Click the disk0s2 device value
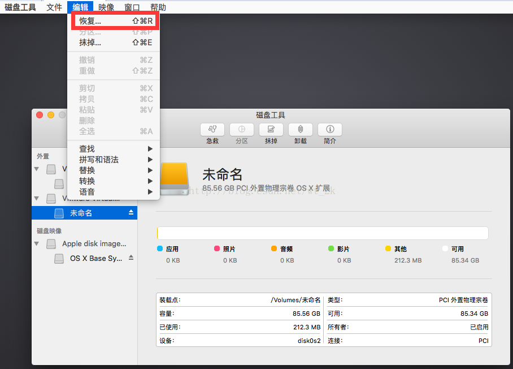This screenshot has height=369, width=513. (x=309, y=341)
